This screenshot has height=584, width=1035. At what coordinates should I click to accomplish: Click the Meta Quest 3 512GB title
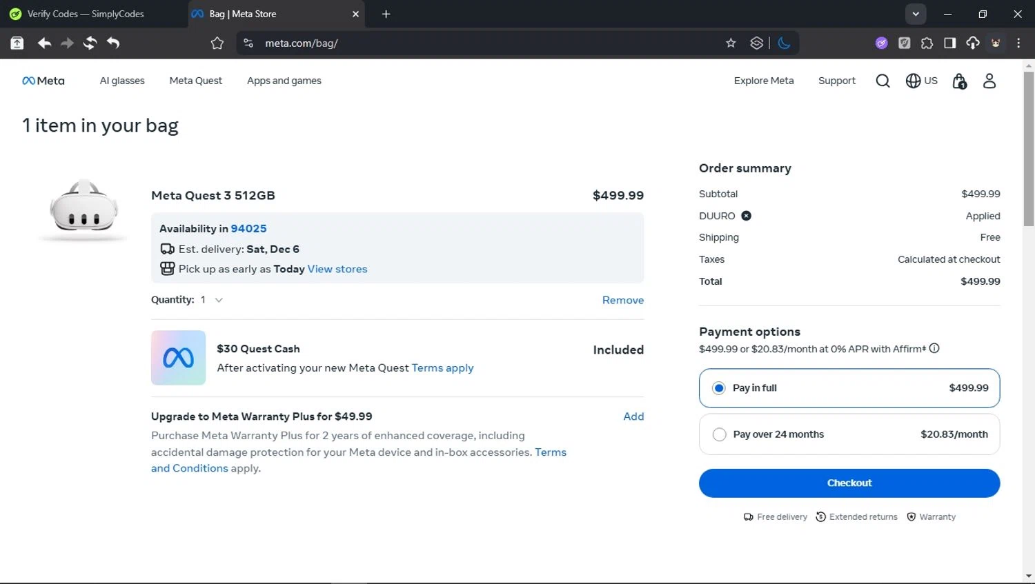(x=213, y=196)
